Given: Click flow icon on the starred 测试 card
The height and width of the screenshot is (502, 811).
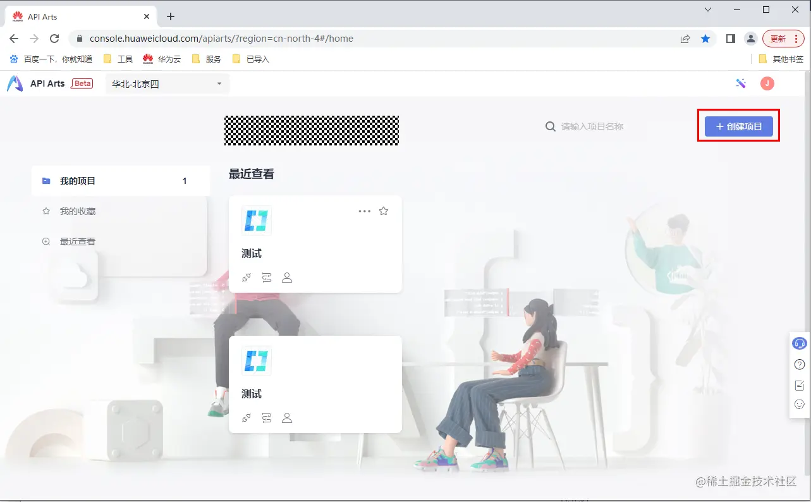Looking at the screenshot, I should pos(267,278).
